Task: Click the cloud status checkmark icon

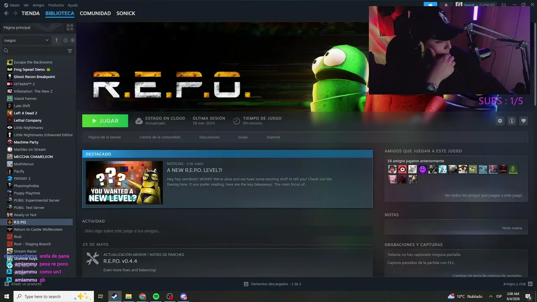Action: point(139,121)
